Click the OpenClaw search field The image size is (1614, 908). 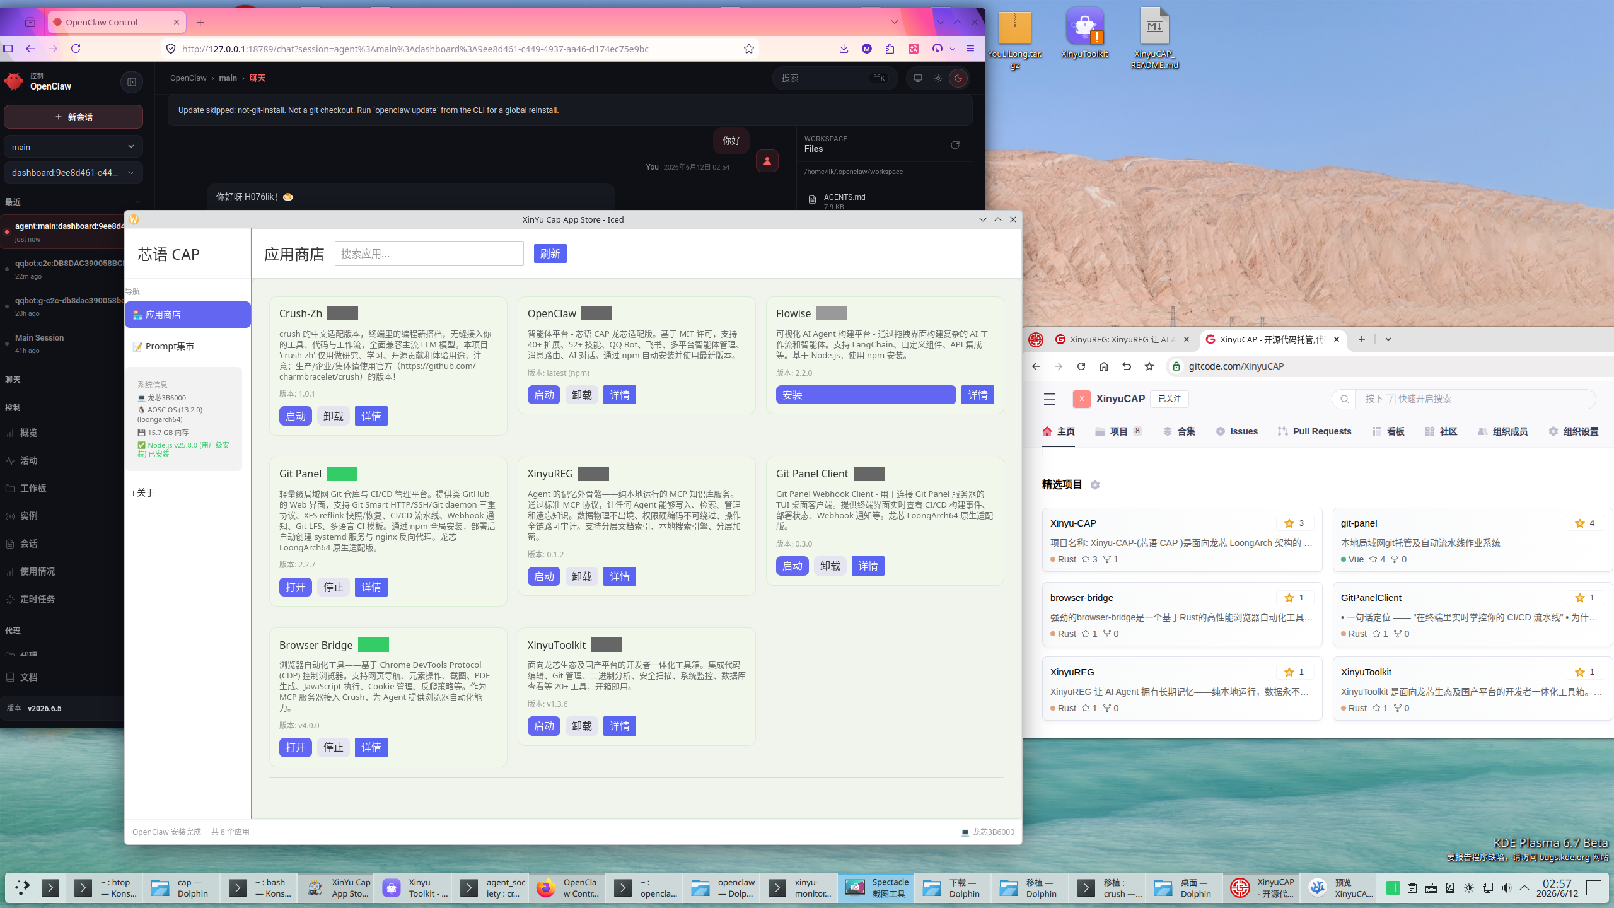pos(835,78)
